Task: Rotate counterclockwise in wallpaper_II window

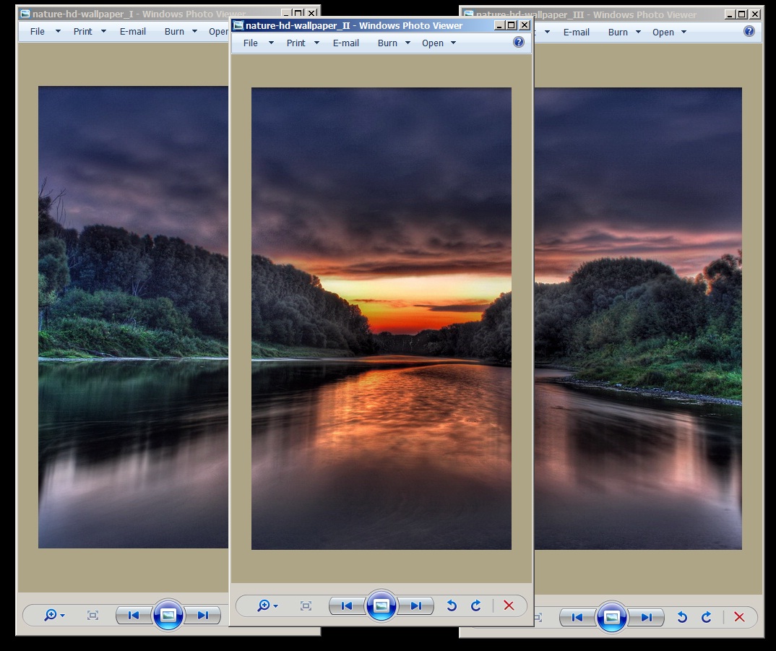Action: pyautogui.click(x=452, y=606)
